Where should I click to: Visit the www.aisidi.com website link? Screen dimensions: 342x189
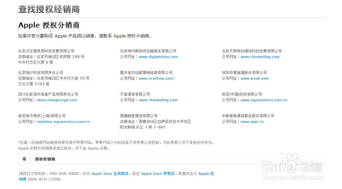tap(254, 78)
